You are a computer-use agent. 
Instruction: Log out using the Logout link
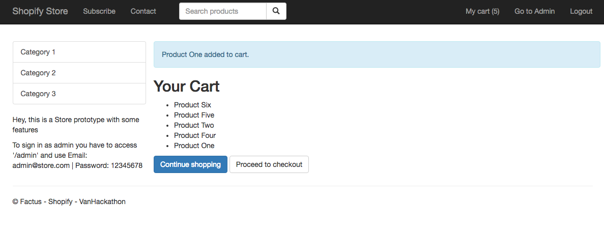tap(581, 11)
